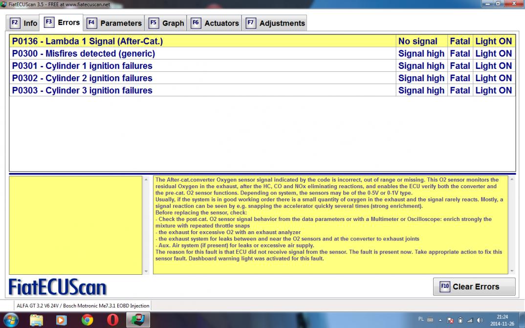Click the FiatECUScan logo
The image size is (525, 328).
(58, 287)
